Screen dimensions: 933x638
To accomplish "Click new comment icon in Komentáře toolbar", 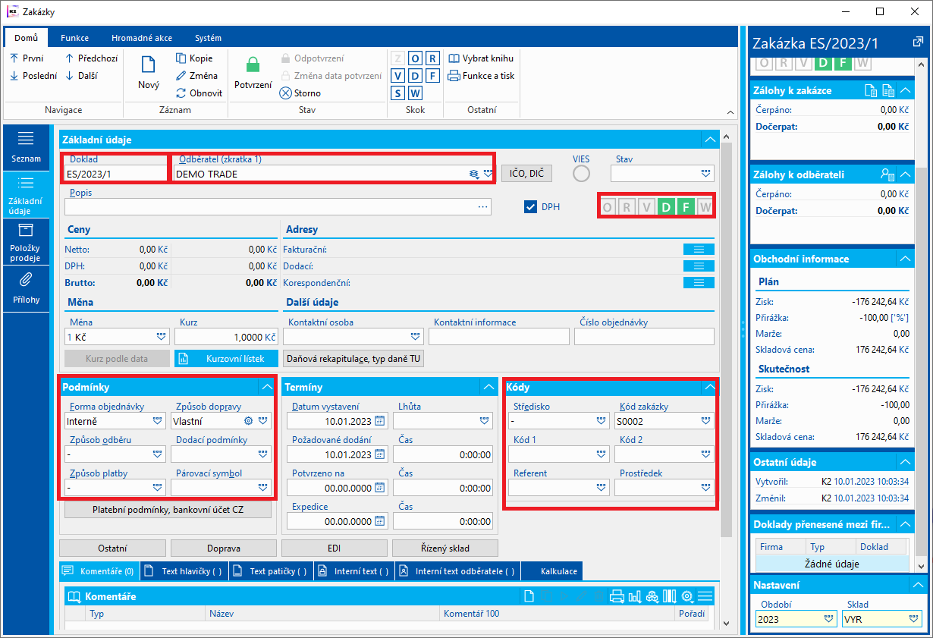I will tap(530, 596).
